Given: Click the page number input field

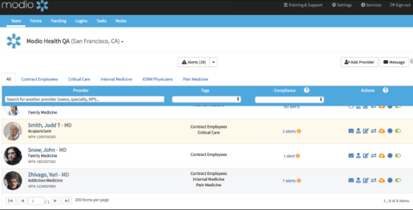Looking at the screenshot, I should tap(36, 201).
